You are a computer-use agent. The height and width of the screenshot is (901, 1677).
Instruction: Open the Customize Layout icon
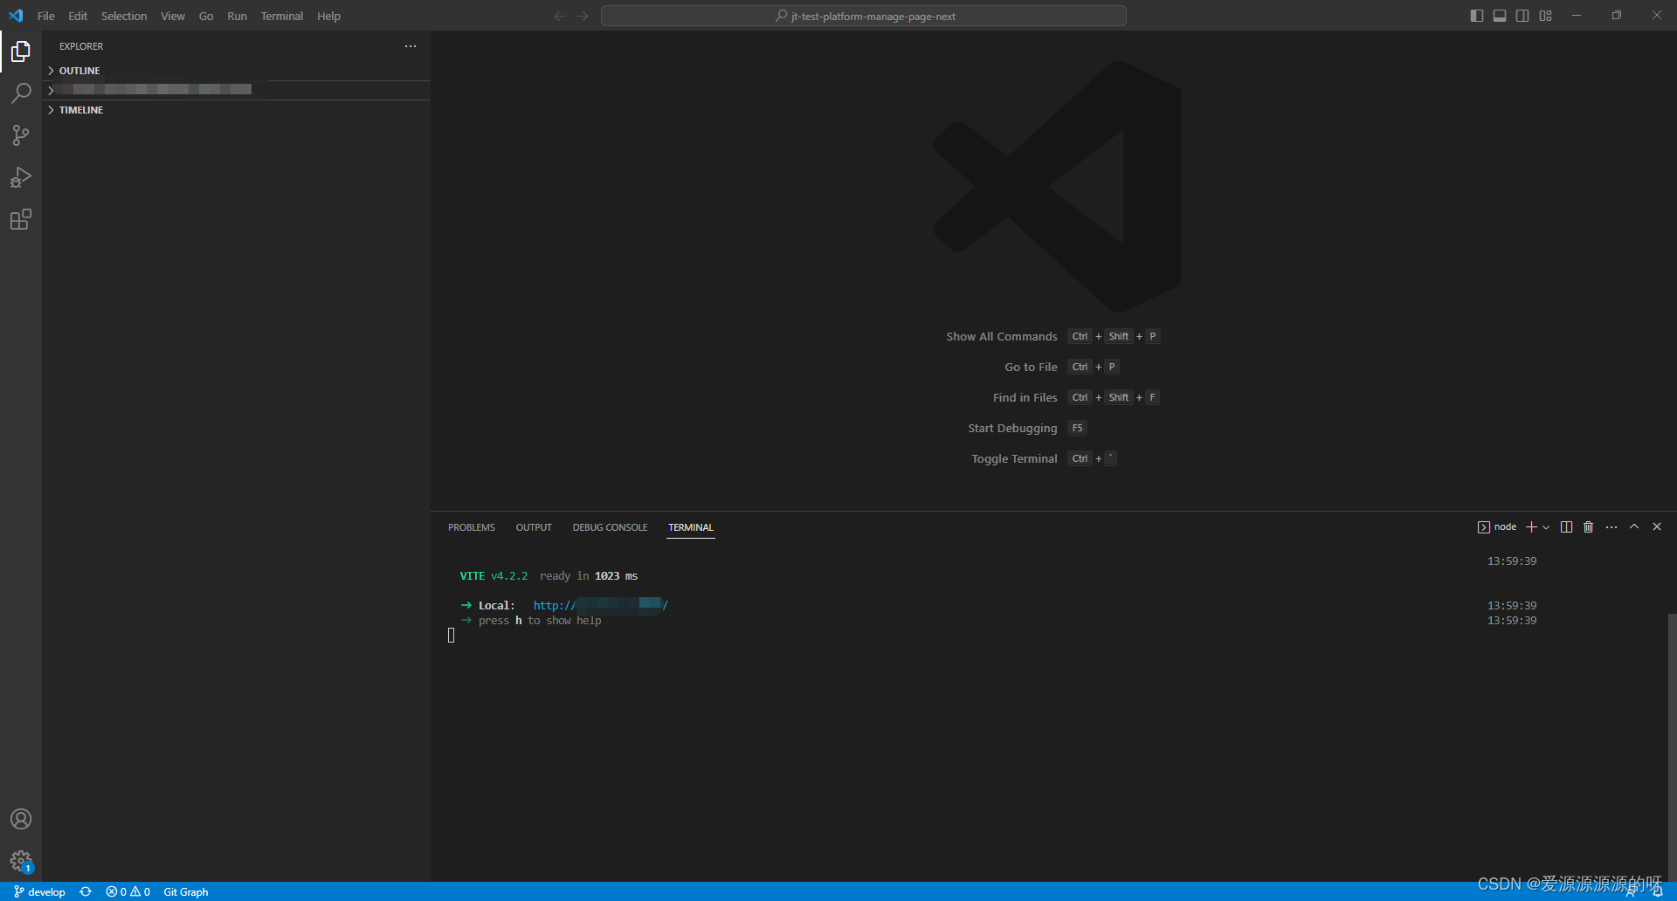[1546, 16]
